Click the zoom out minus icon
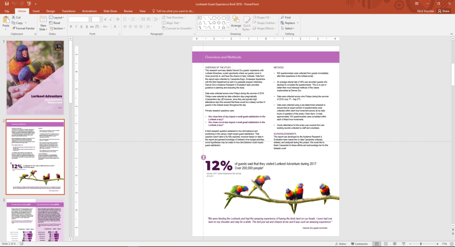The width and height of the screenshot is (455, 247). (x=410, y=244)
